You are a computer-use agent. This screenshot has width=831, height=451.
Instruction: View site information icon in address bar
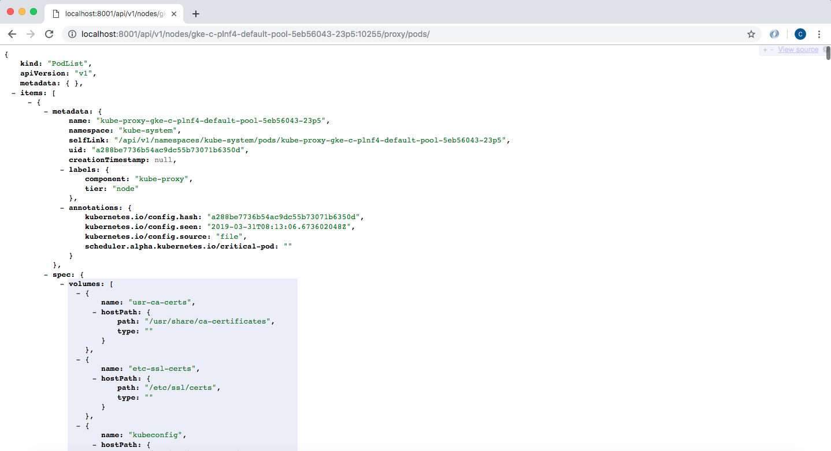point(72,34)
